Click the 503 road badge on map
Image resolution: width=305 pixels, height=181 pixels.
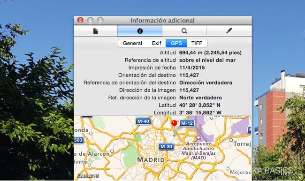[x=79, y=140]
